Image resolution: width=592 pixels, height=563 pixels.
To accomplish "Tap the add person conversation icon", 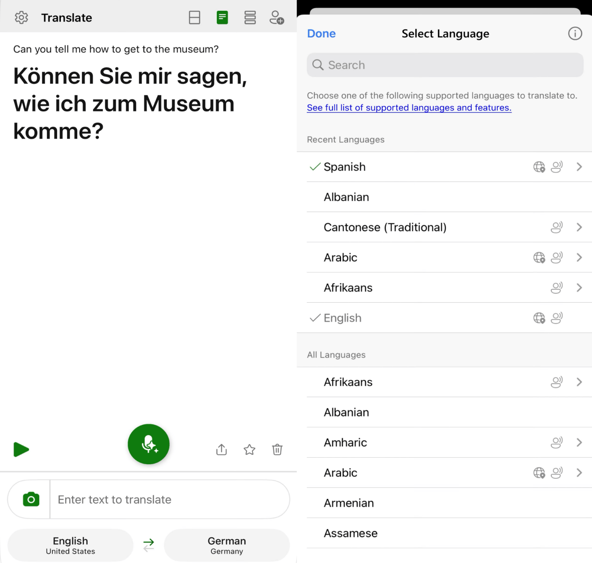I will click(277, 18).
